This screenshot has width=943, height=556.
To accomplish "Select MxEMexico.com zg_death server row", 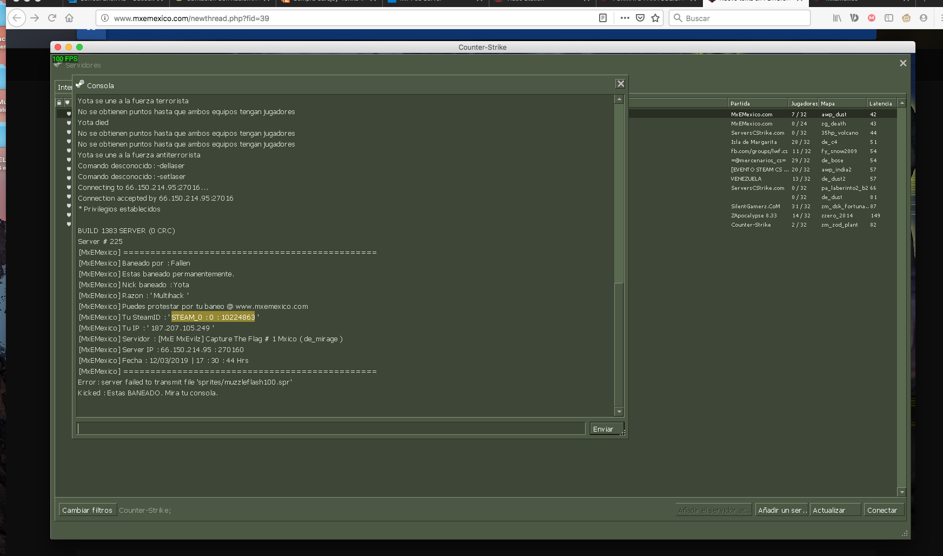I will (x=762, y=123).
